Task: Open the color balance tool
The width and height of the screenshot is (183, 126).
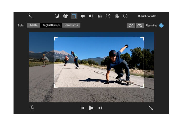Action: coord(57,16)
